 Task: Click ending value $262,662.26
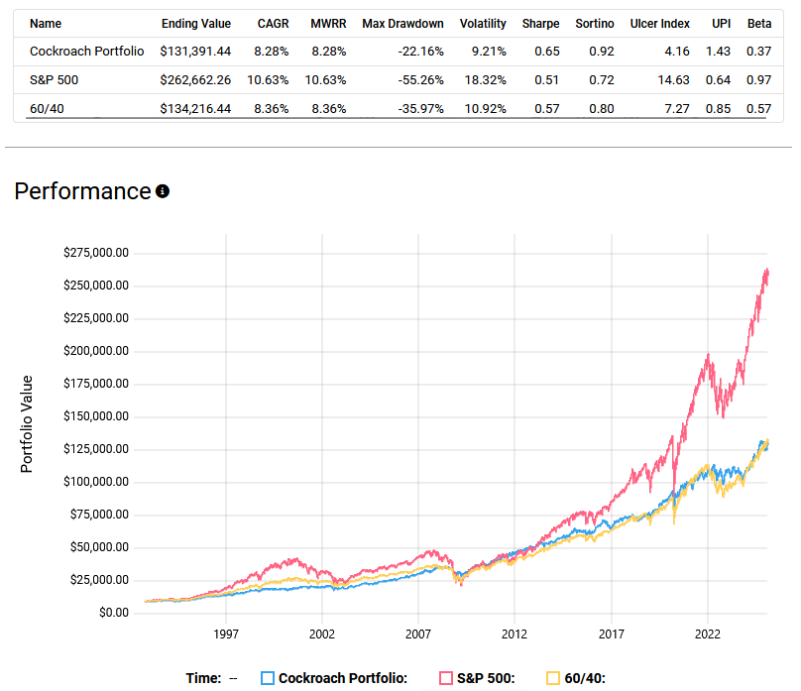(195, 80)
